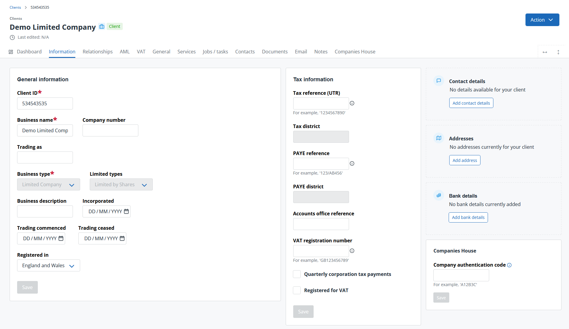Tick Quarterly corporation tax payments checkbox
This screenshot has width=569, height=329.
(297, 274)
